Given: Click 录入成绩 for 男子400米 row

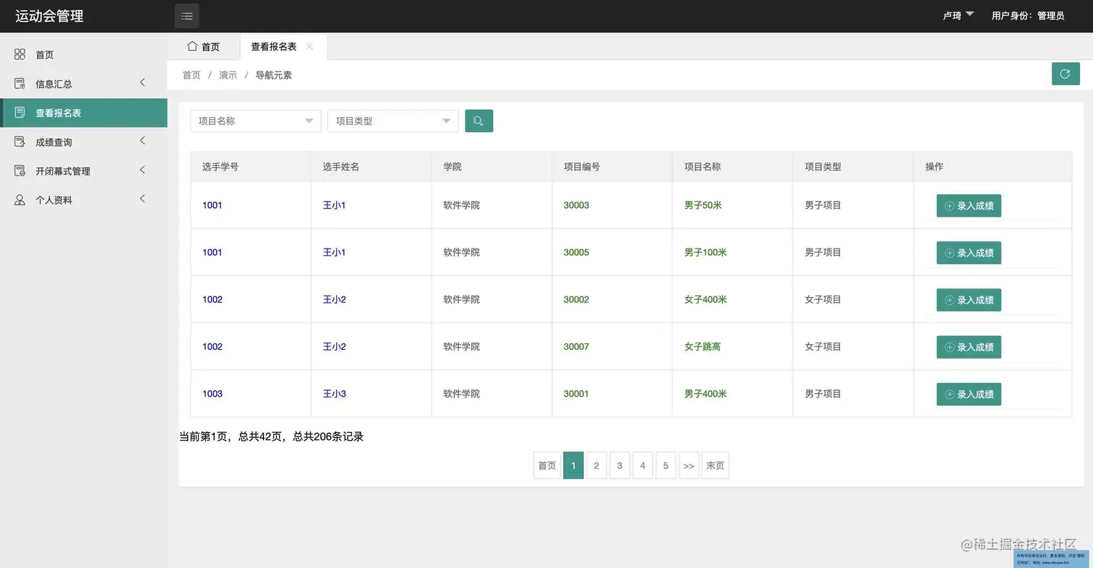Looking at the screenshot, I should (x=969, y=394).
